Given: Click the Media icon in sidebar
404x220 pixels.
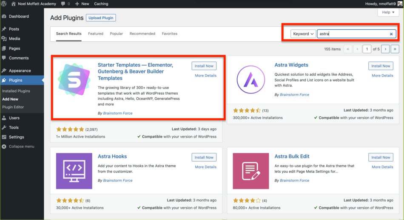Looking at the screenshot, I should [x=4, y=39].
